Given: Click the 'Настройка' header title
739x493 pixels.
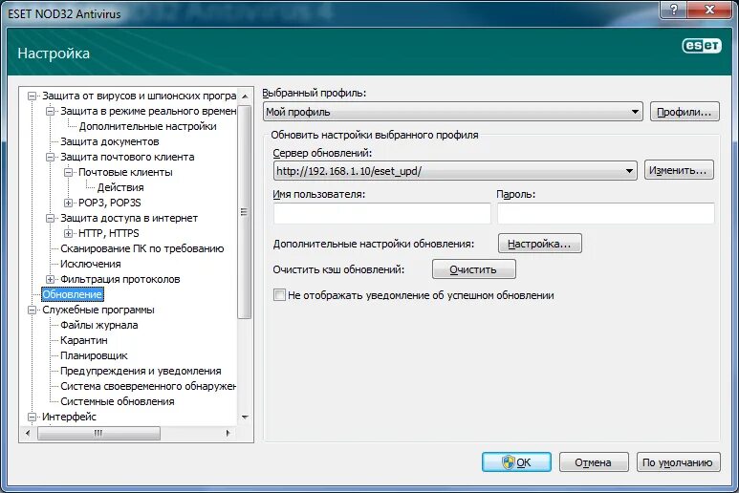Looking at the screenshot, I should (x=54, y=54).
